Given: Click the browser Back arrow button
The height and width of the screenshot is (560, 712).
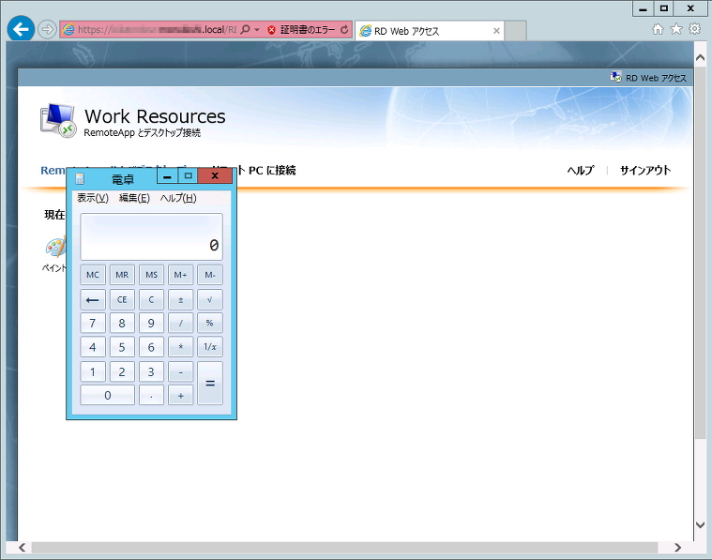Looking at the screenshot, I should pyautogui.click(x=21, y=29).
